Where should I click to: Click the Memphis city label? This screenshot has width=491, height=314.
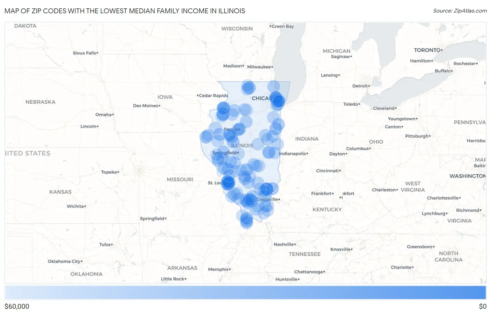(x=219, y=269)
